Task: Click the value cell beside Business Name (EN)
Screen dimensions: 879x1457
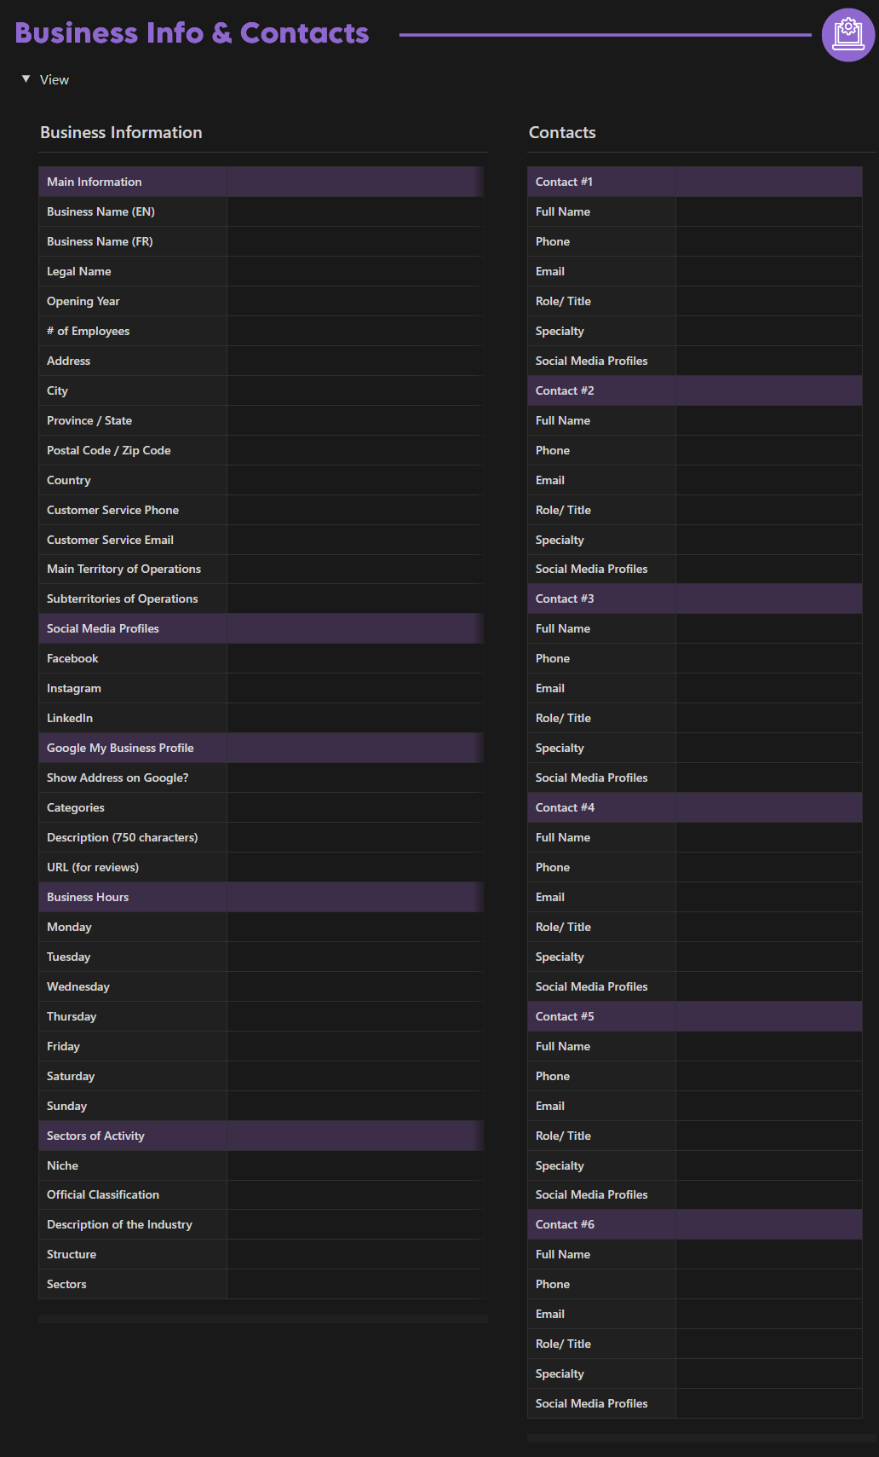Action: click(354, 211)
